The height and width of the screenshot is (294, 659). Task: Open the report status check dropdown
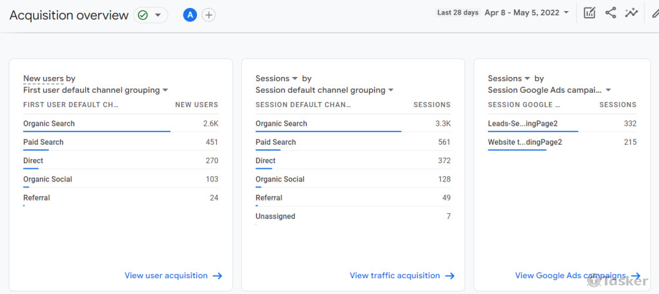(150, 14)
